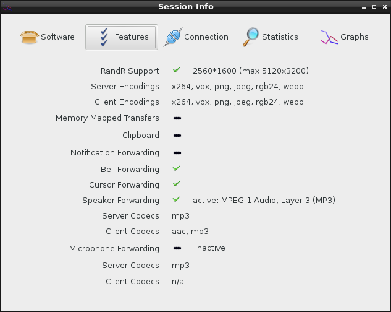Click the "Speaker Forwarding" label

tap(120, 200)
